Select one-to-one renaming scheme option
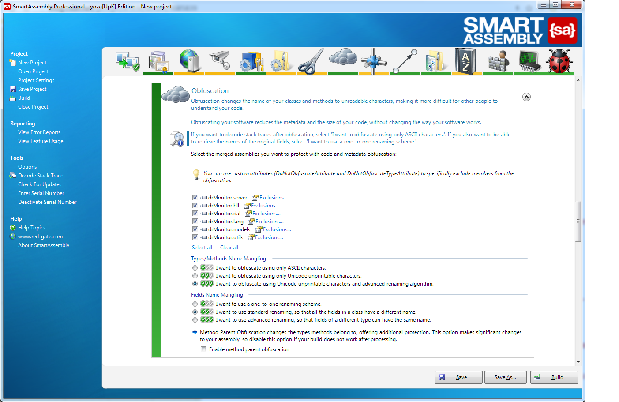Screen dimensions: 619x402 coord(195,304)
